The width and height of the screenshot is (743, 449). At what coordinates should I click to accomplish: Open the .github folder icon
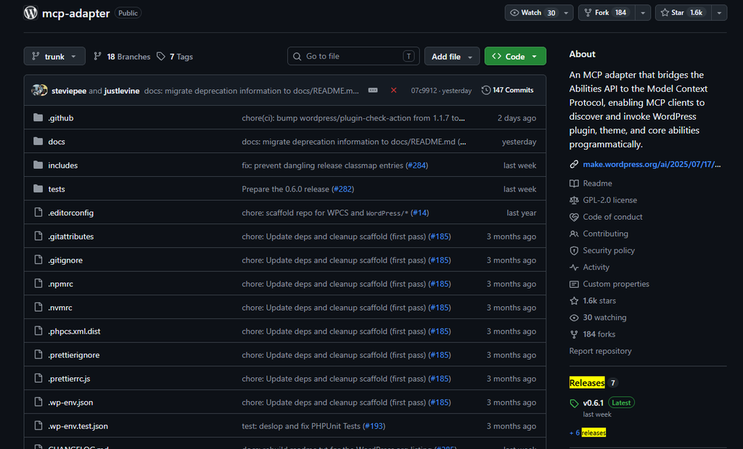point(38,118)
